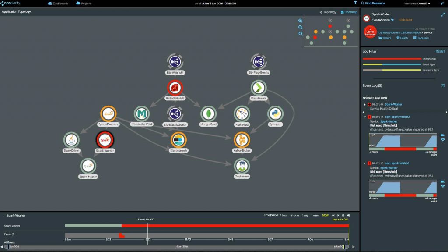
Task: Select the Kafka-Broker node
Action: tap(241, 140)
